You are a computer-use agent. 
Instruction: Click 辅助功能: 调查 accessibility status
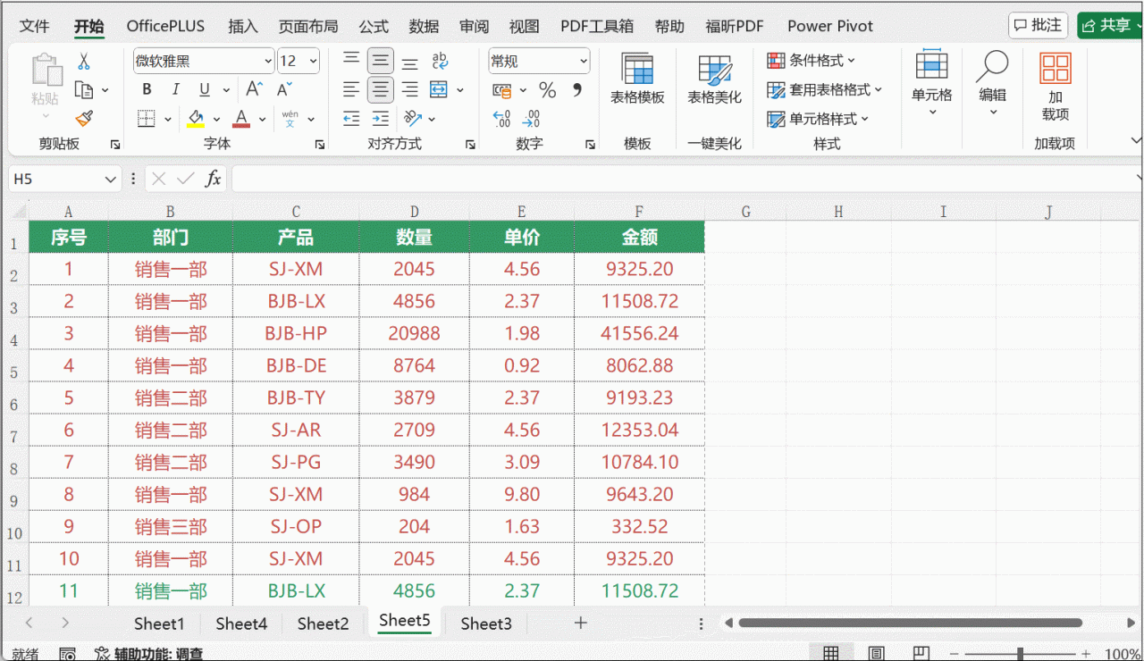coord(149,654)
